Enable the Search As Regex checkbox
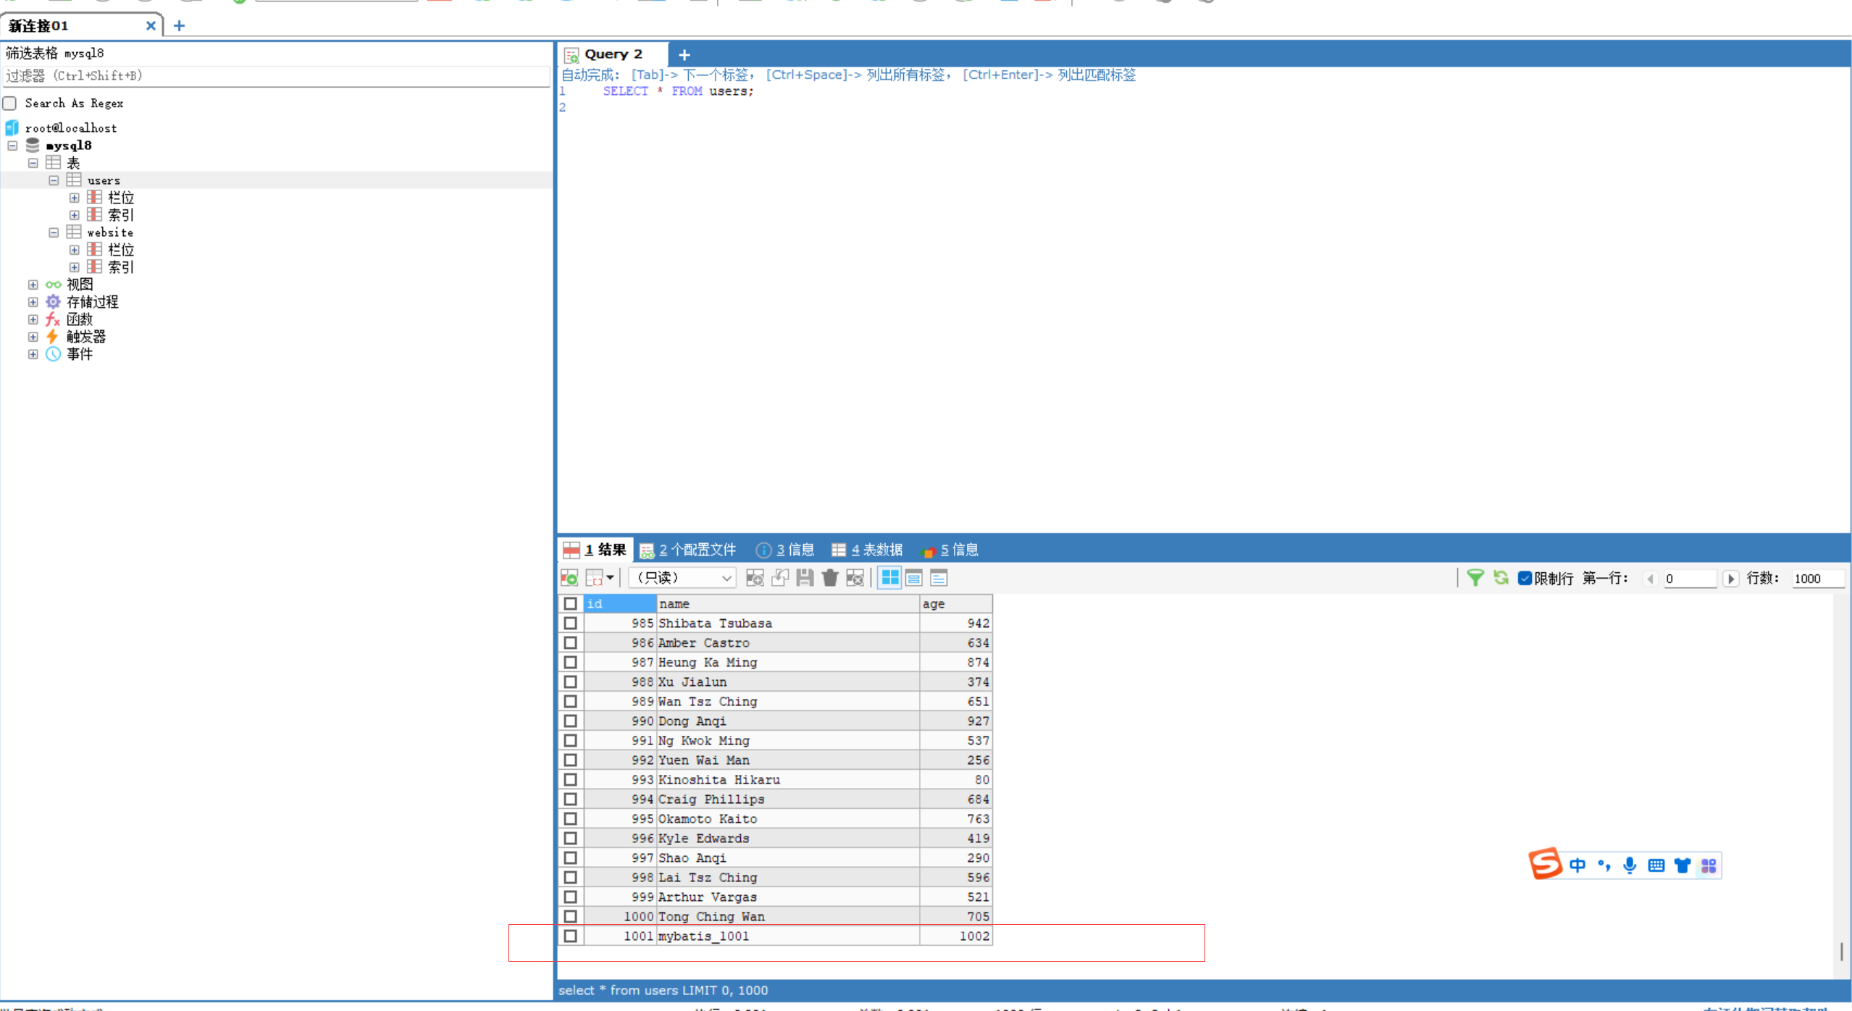This screenshot has height=1011, width=1852. 10,104
